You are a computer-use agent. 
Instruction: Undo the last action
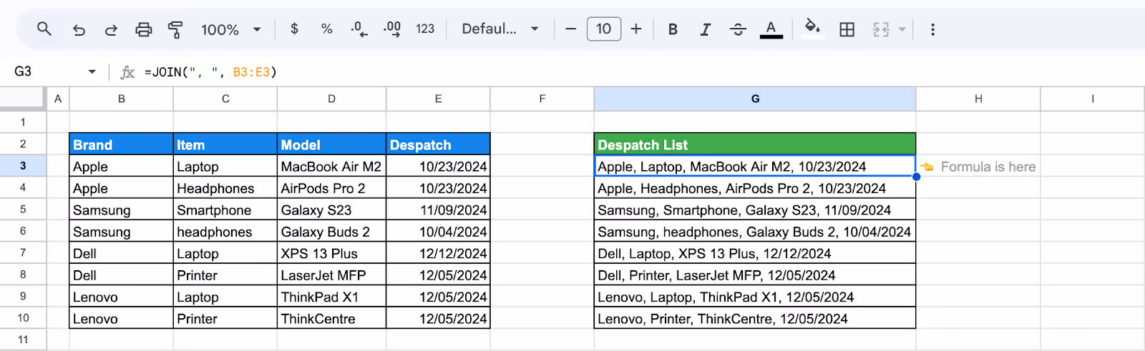point(79,29)
